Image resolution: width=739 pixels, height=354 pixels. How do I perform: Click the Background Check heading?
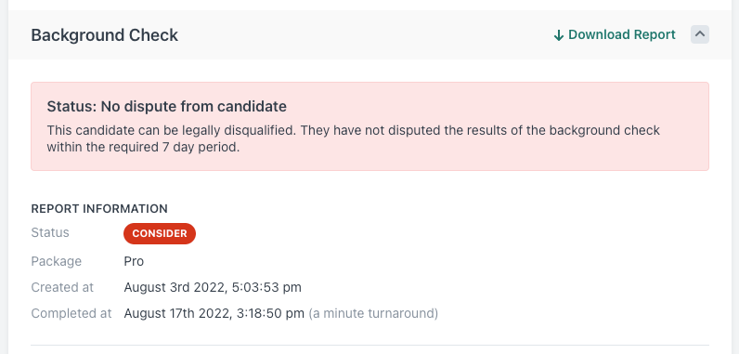click(105, 35)
